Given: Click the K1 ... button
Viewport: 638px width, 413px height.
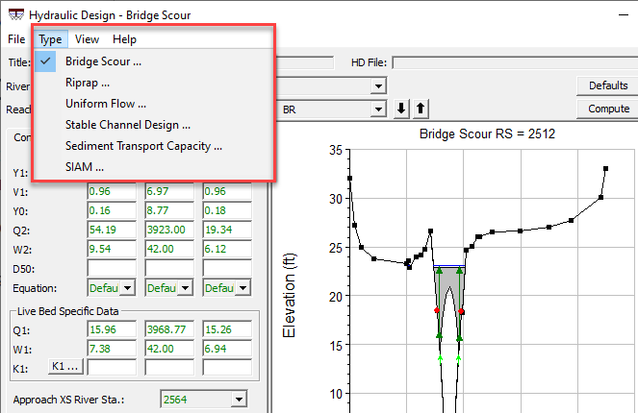Looking at the screenshot, I should point(64,366).
